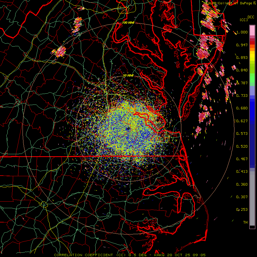This screenshot has height=257, width=257.
Task: Select the 0.253 scale value
Action: pos(242,210)
